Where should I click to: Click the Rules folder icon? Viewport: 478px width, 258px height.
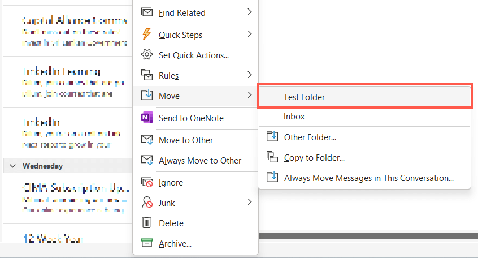click(147, 75)
